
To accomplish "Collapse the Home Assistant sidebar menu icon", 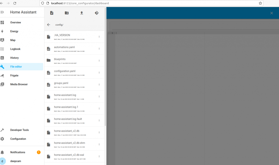I will pyautogui.click(x=2, y=12).
